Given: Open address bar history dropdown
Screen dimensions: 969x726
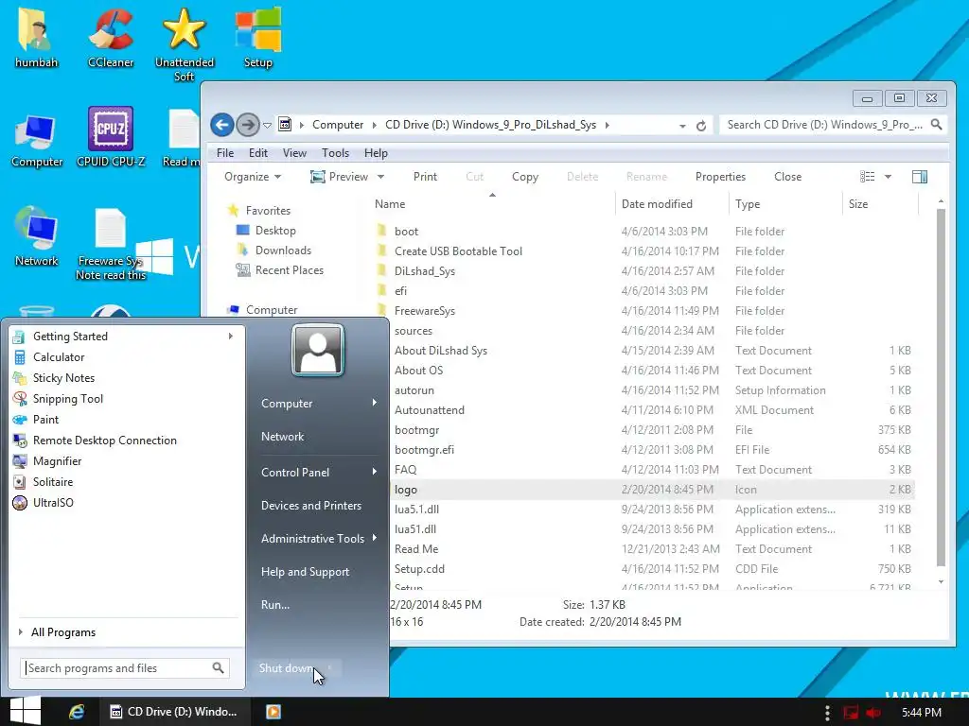Looking at the screenshot, I should 682,126.
